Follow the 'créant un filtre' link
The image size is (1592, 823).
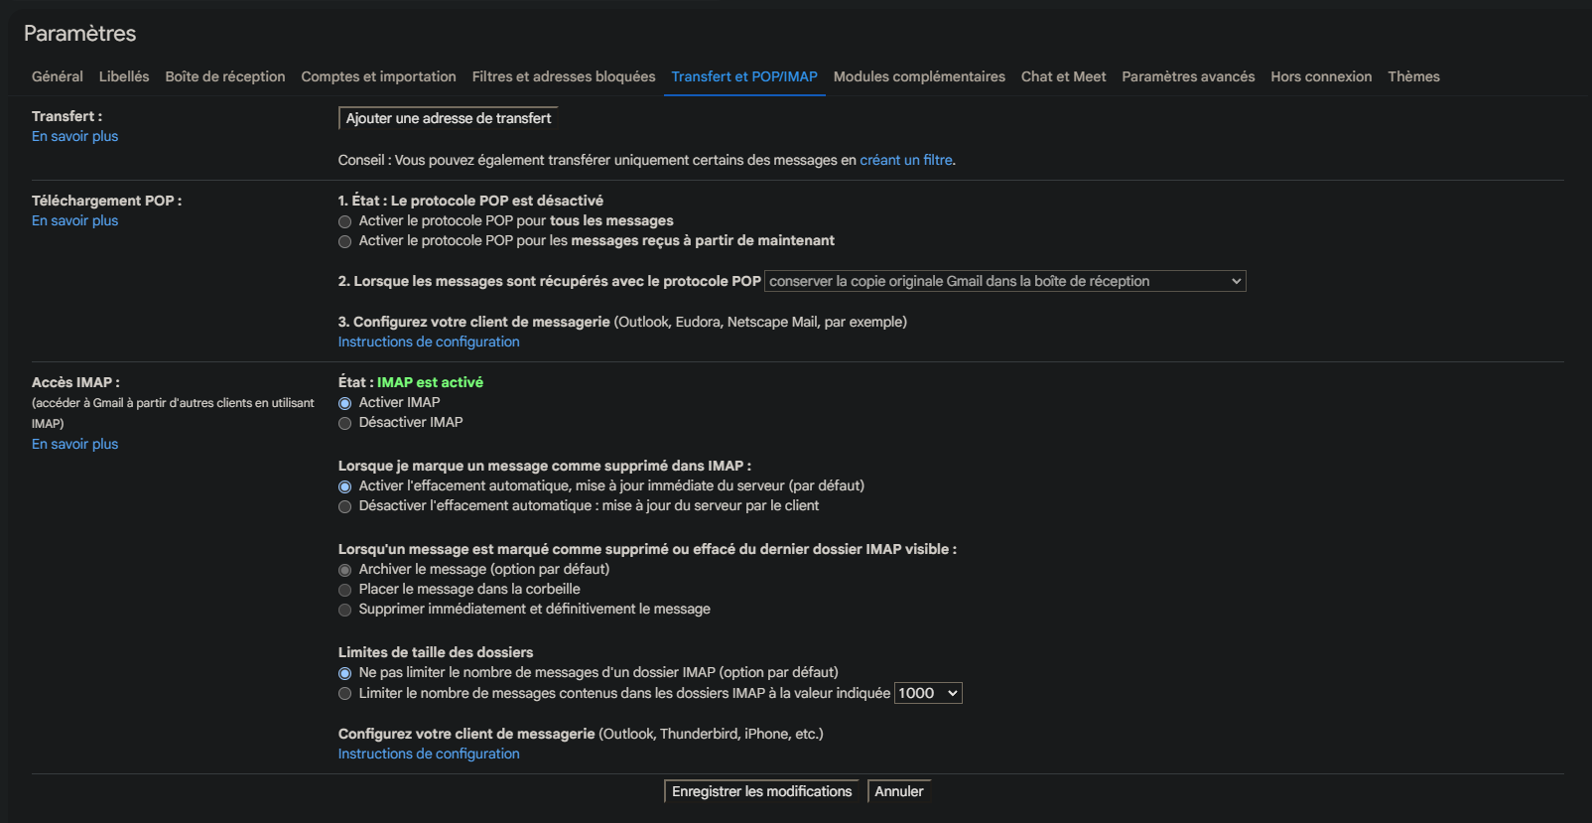click(905, 160)
